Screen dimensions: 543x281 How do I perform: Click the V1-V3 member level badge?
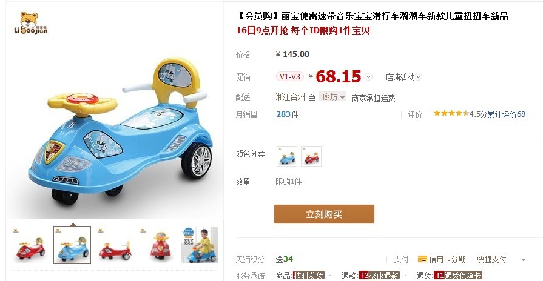click(290, 76)
